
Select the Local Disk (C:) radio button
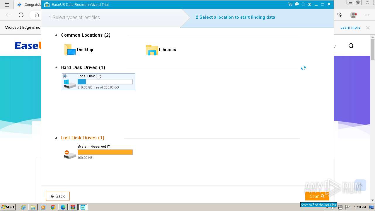point(65,76)
